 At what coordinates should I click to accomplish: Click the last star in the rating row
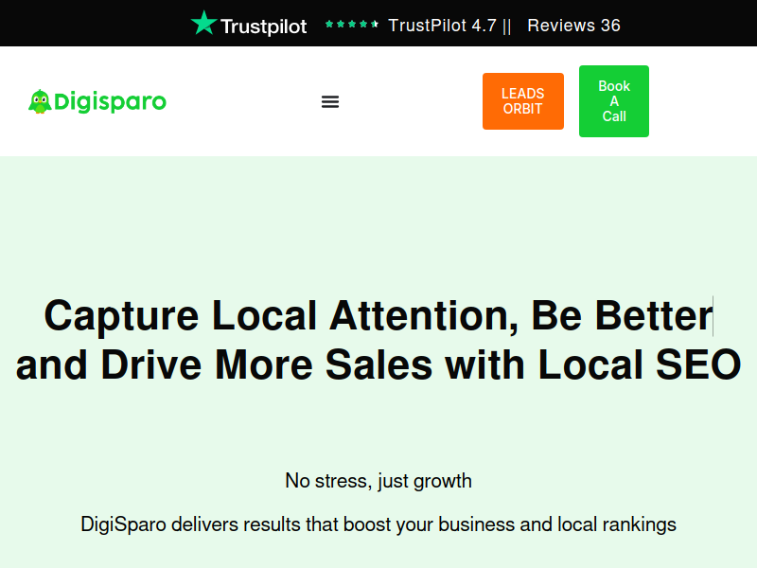375,24
